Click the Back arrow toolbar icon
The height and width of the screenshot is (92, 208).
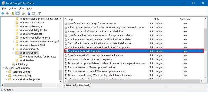pyautogui.click(x=3, y=13)
